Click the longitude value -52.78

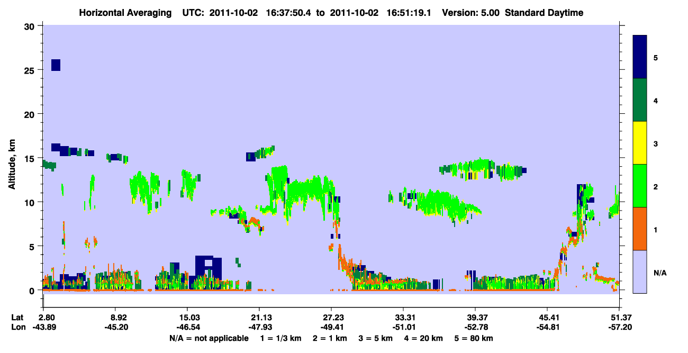(475, 327)
